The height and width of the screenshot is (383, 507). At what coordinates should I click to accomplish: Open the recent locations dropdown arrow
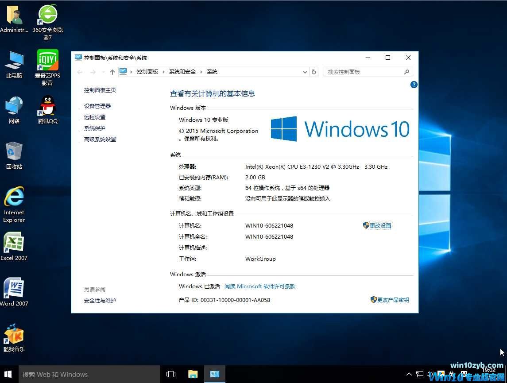click(x=103, y=72)
